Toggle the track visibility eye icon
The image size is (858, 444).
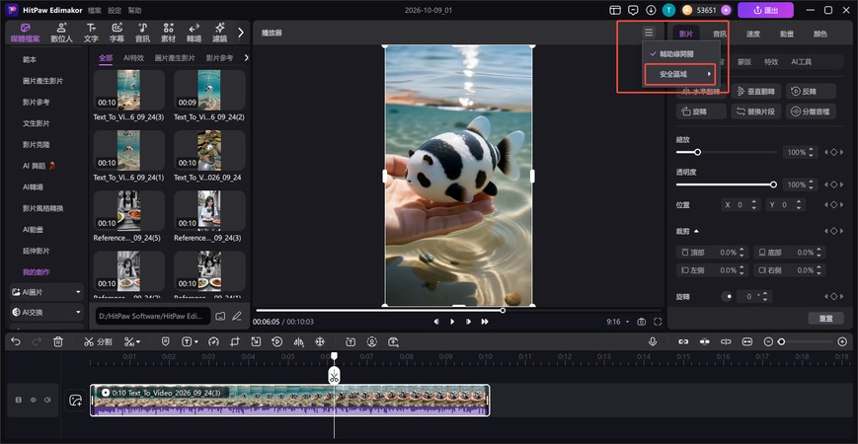point(34,401)
